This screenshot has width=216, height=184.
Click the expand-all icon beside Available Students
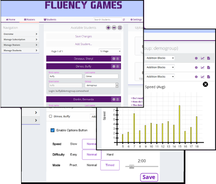(120, 28)
